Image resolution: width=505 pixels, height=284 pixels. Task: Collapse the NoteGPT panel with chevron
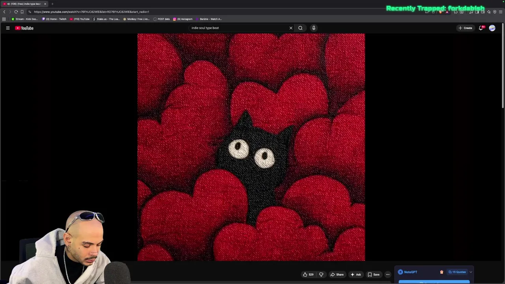pyautogui.click(x=471, y=272)
